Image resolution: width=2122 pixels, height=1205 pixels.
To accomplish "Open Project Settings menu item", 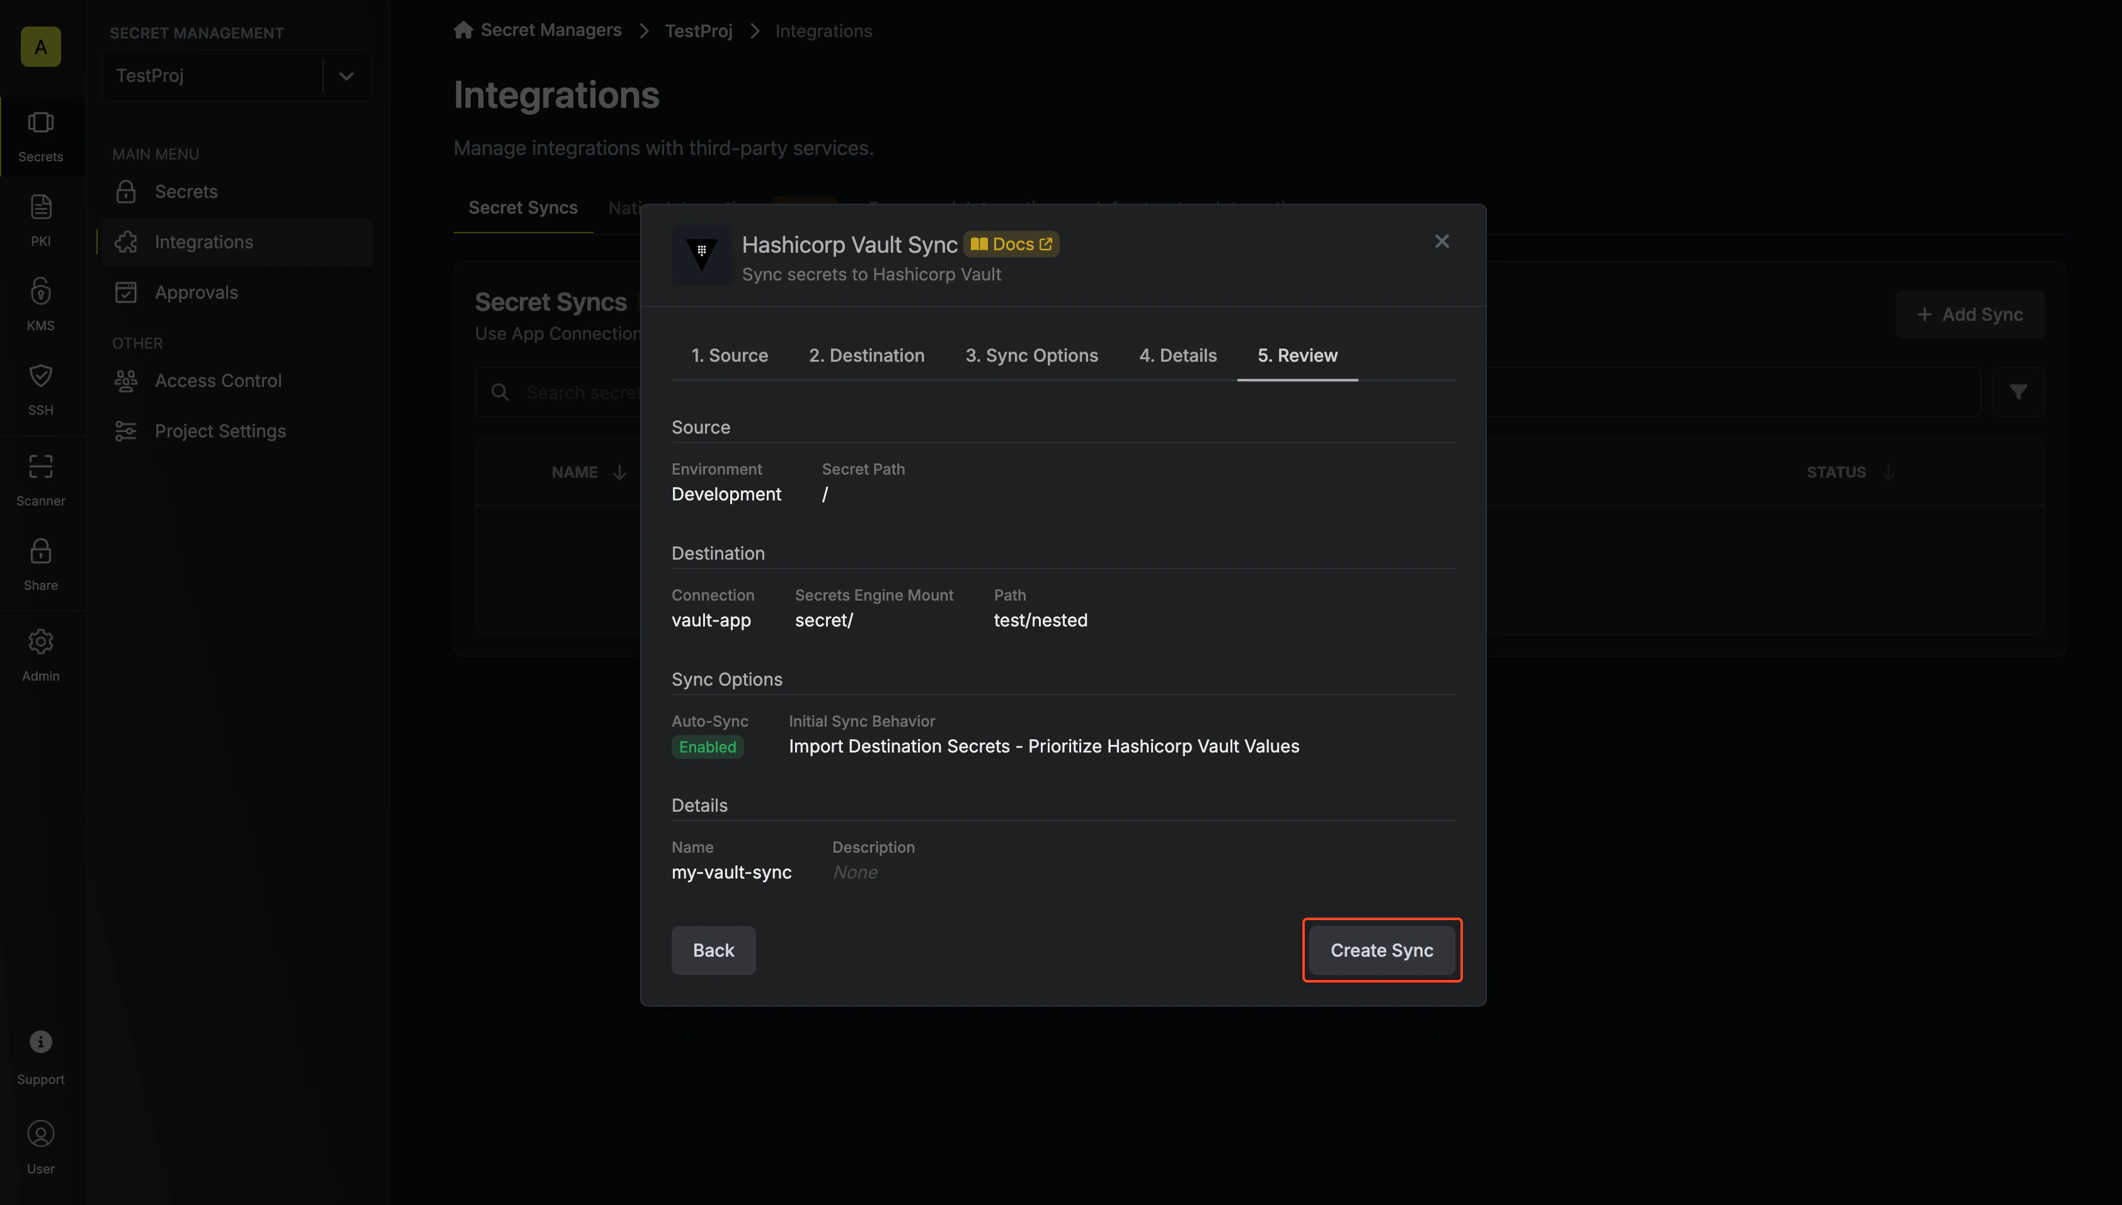I will (238, 431).
